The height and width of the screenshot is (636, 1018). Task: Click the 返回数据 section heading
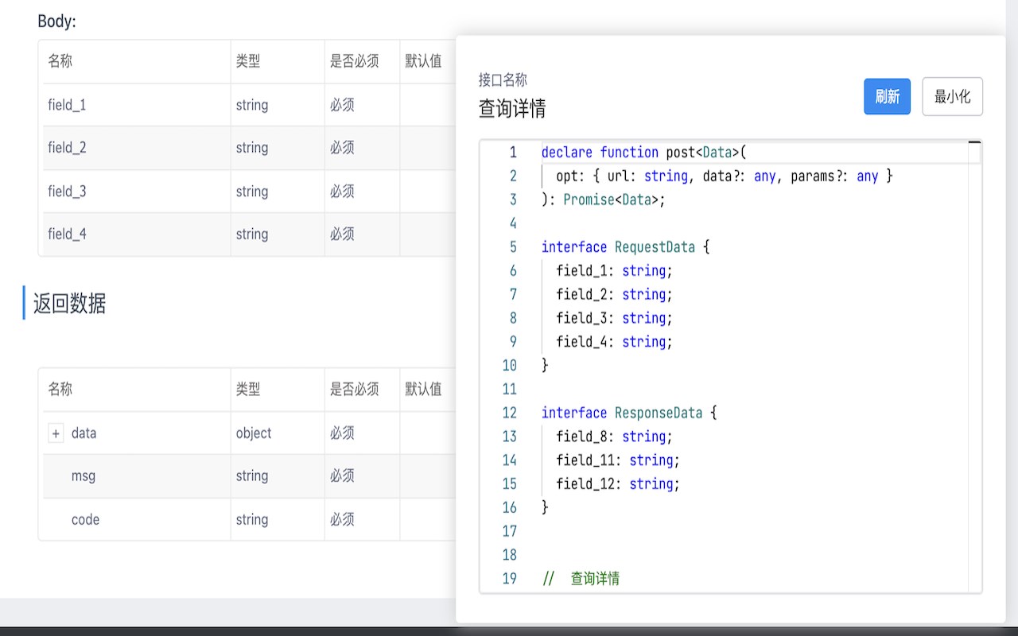(69, 303)
